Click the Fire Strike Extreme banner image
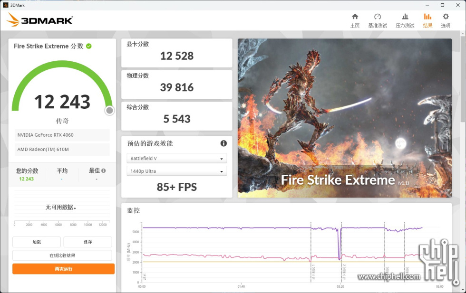The height and width of the screenshot is (293, 466). pos(344,118)
